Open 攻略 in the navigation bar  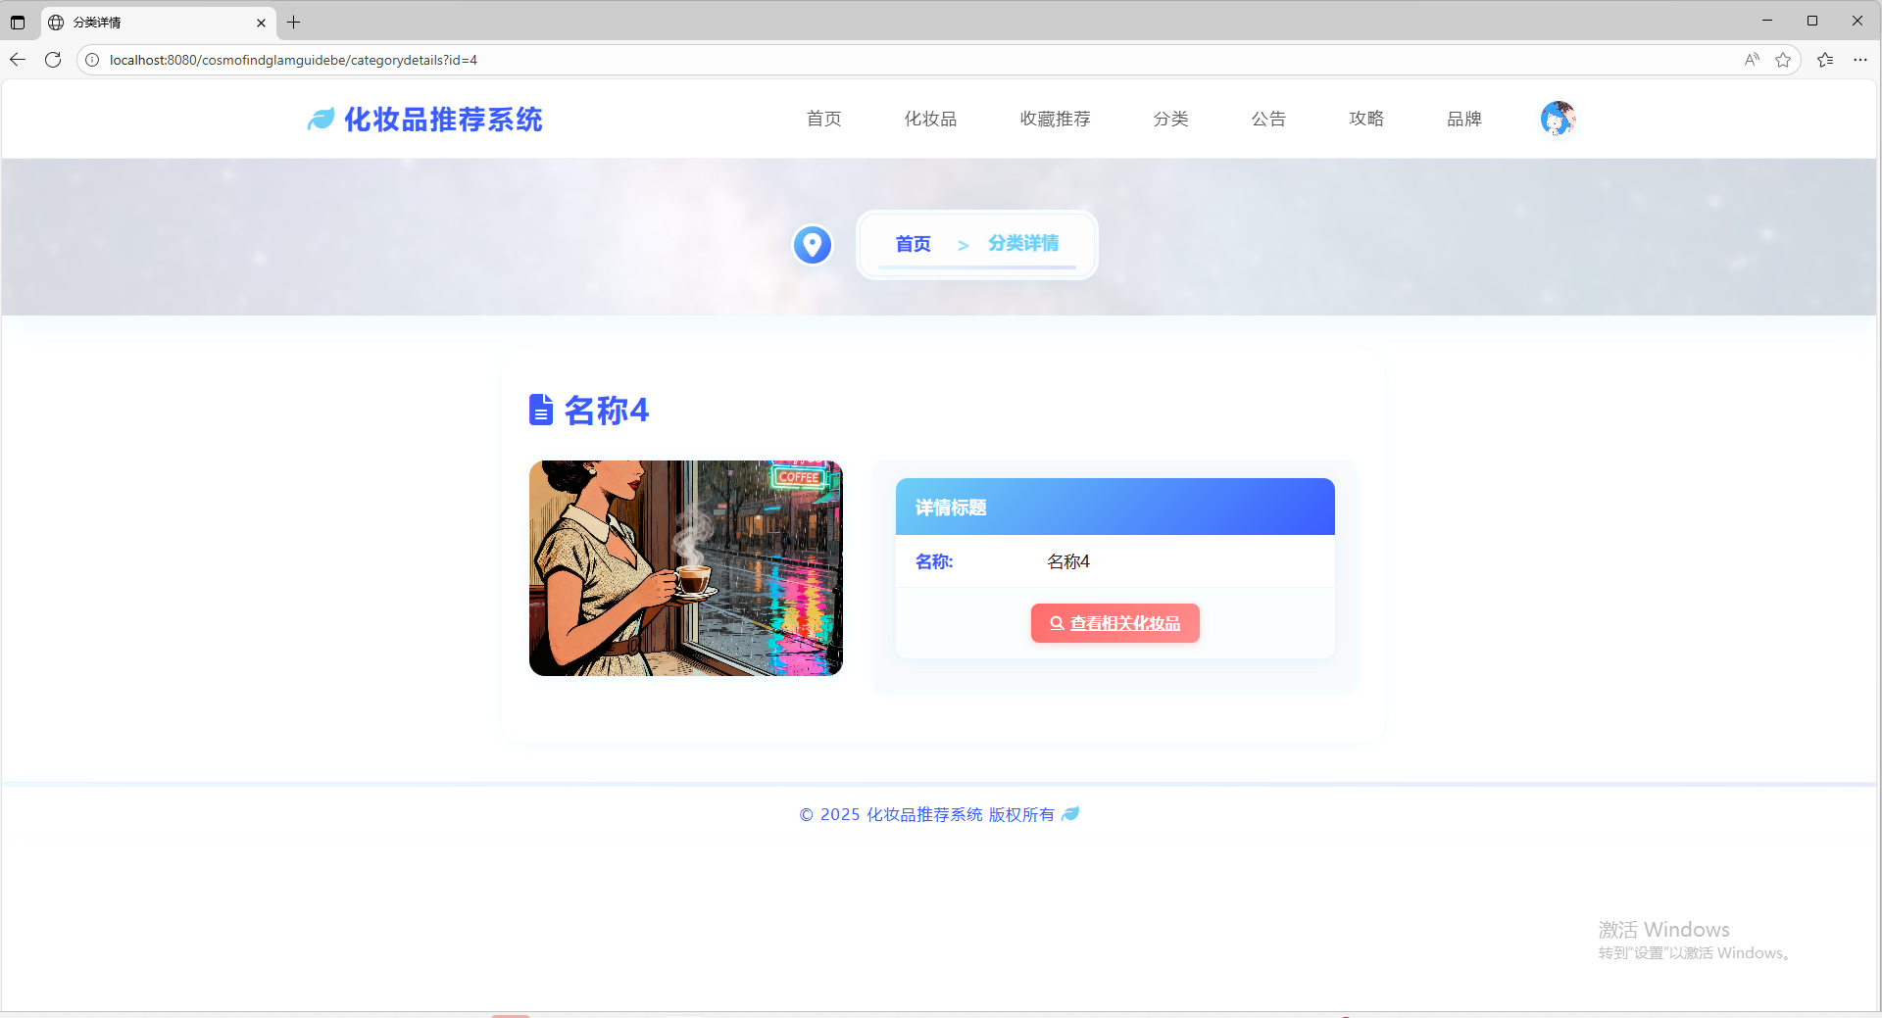[1366, 119]
